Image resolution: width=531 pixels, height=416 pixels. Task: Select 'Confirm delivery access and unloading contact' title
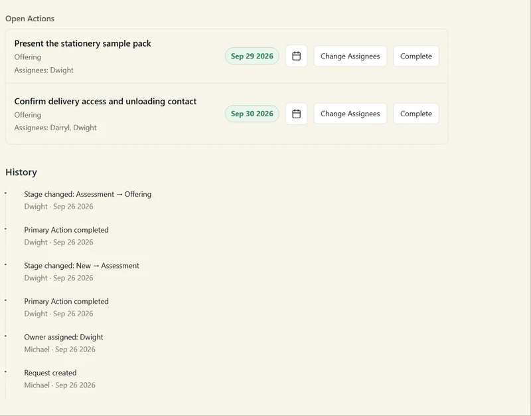click(106, 102)
